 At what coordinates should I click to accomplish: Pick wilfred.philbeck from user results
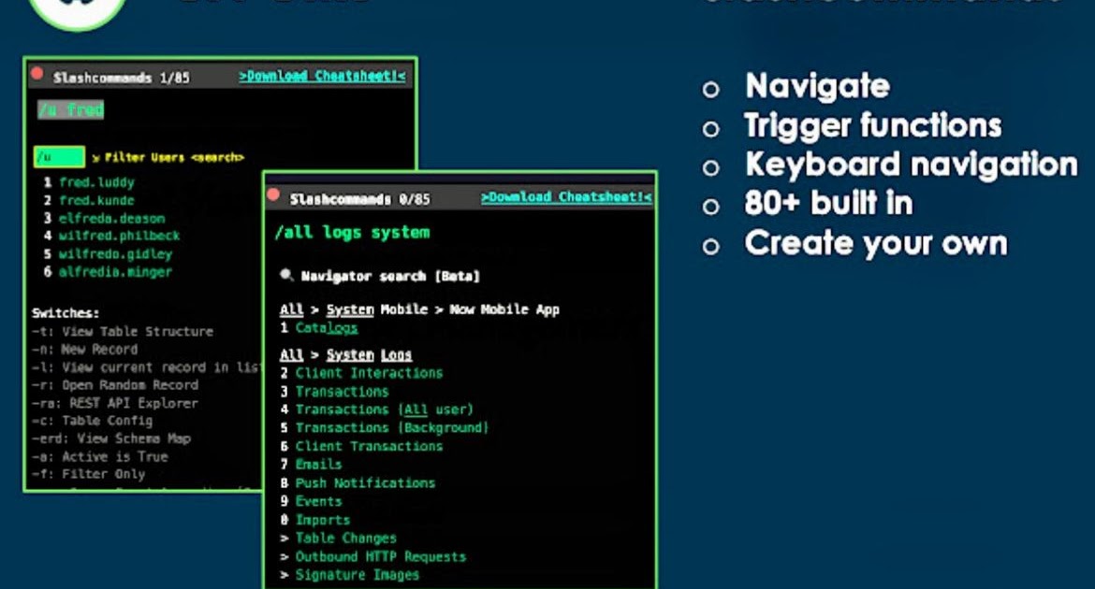[119, 236]
